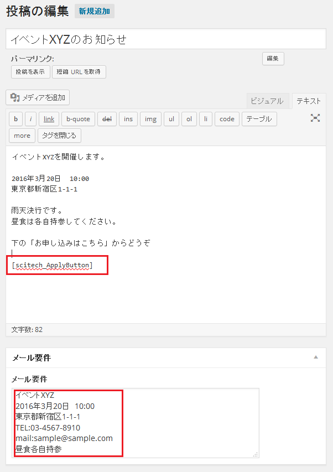Open メディアを追加 media button
Viewport: 333px width, 472px height.
coord(38,97)
